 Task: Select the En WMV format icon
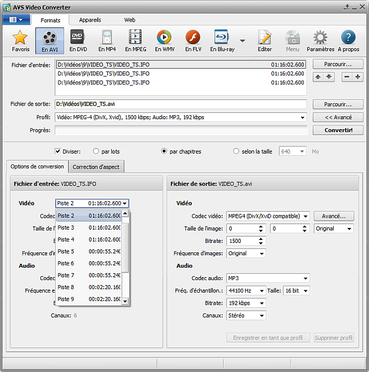pos(165,41)
